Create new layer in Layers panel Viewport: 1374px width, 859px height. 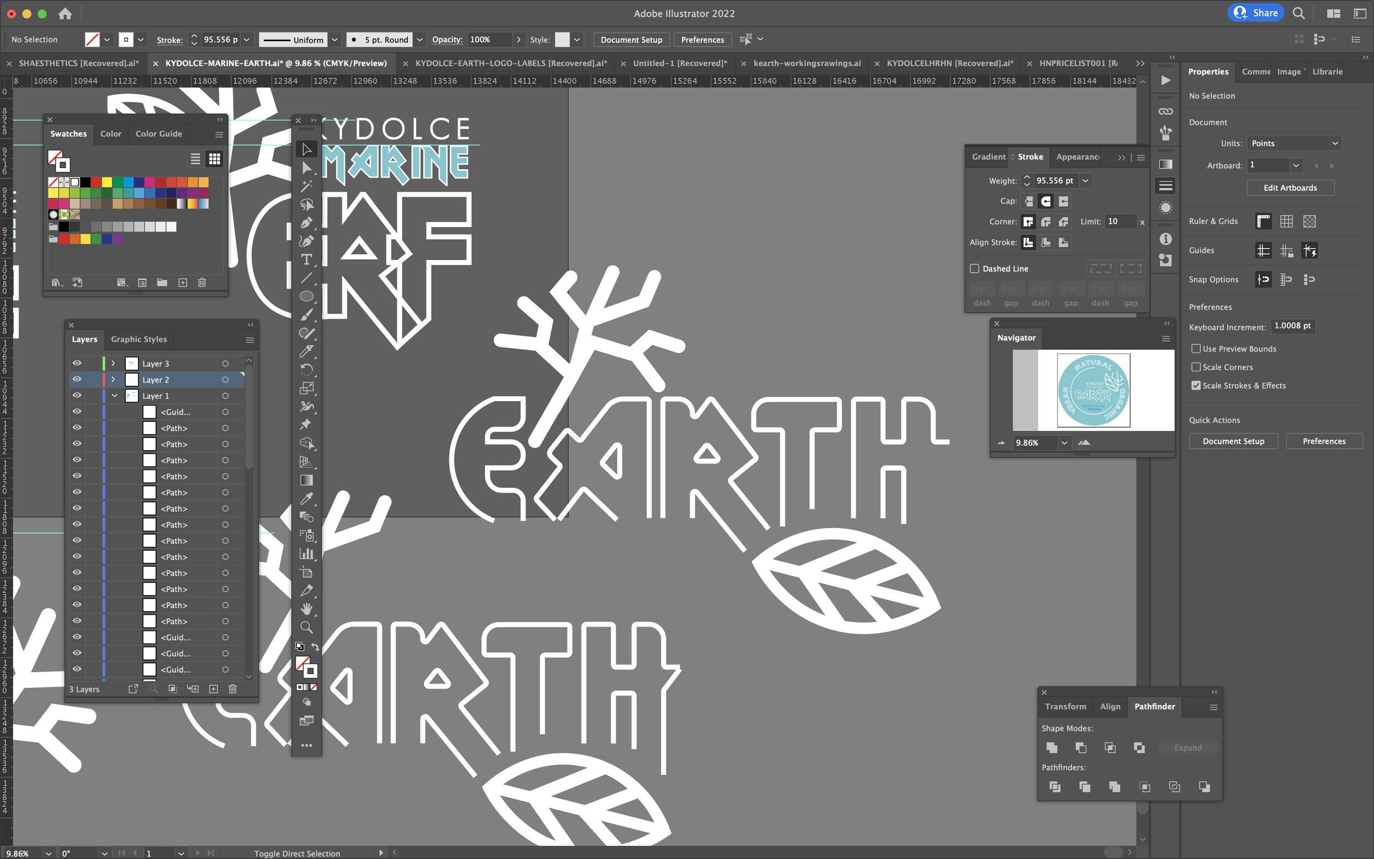coord(214,689)
